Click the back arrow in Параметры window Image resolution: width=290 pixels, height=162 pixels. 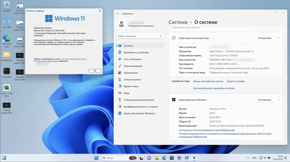coord(118,14)
